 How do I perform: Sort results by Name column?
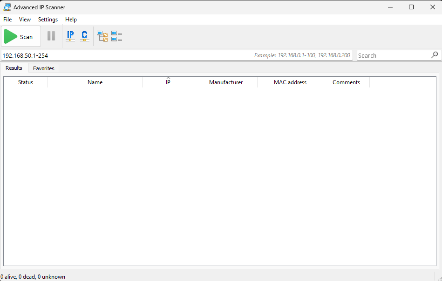pos(95,82)
